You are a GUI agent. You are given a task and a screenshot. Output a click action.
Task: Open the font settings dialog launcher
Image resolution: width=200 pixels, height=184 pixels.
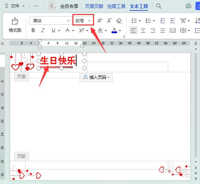124,37
